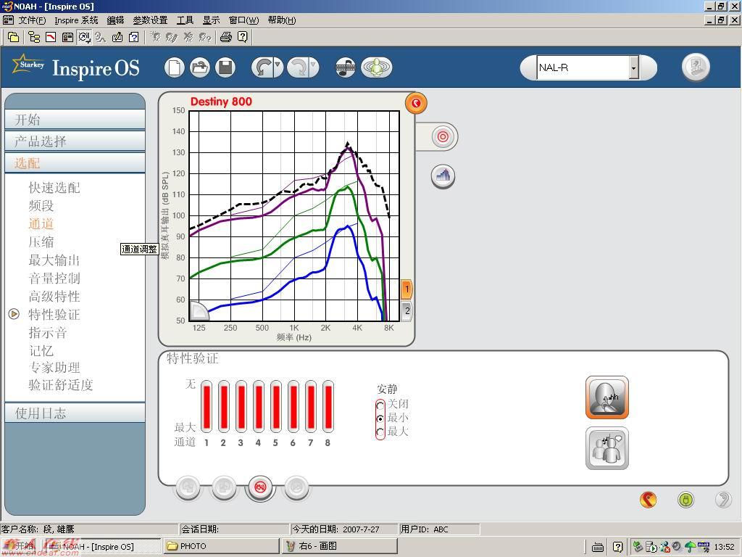This screenshot has width=742, height=557.
Task: Click the document with question mark toolbar icon
Action: [134, 37]
